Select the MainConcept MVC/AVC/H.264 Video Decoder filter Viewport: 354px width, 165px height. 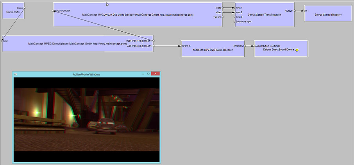138,15
